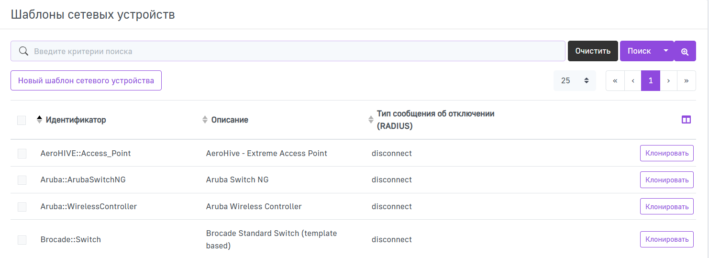Check the Brocade::Switch row checkbox

22,240
